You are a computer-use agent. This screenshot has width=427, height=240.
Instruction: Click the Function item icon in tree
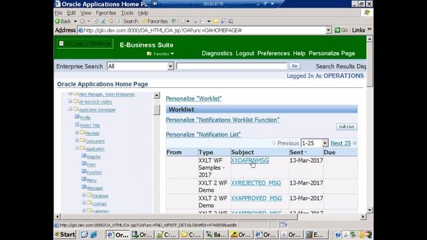coord(84,172)
